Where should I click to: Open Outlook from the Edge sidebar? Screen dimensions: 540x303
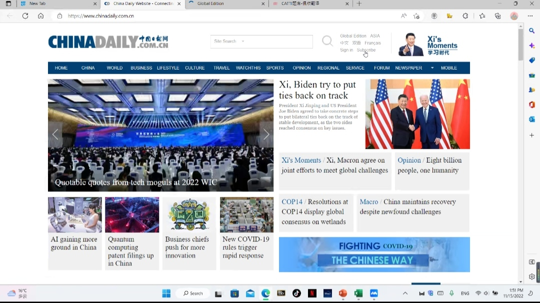pyautogui.click(x=531, y=119)
